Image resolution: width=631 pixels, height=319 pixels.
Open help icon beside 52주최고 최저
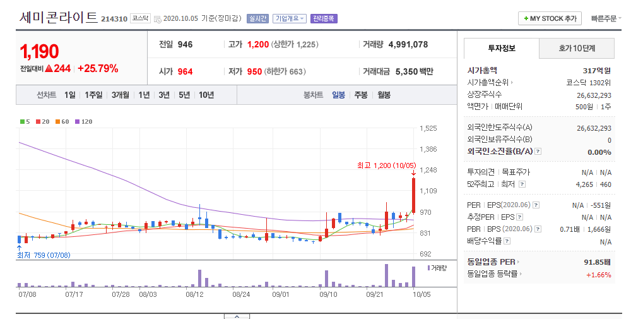point(522,184)
